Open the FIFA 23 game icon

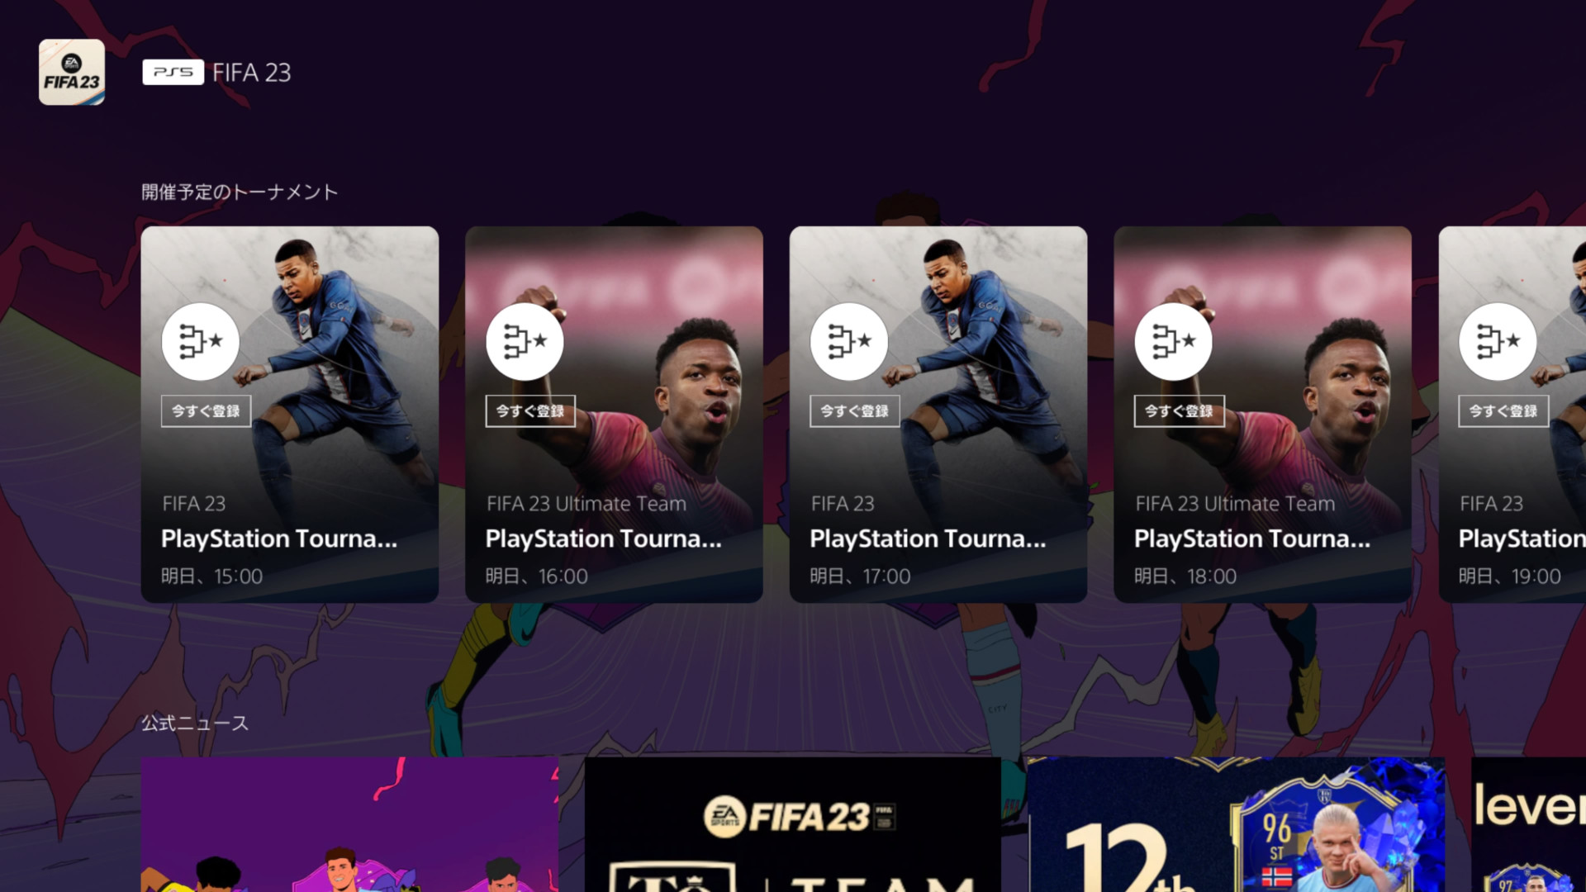point(72,72)
